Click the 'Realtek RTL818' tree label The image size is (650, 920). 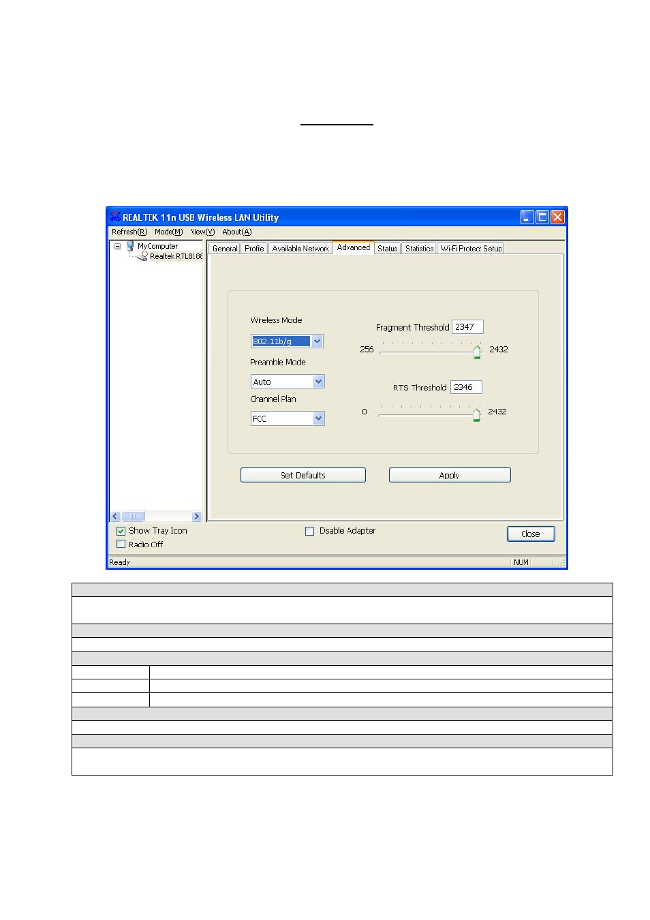(176, 256)
